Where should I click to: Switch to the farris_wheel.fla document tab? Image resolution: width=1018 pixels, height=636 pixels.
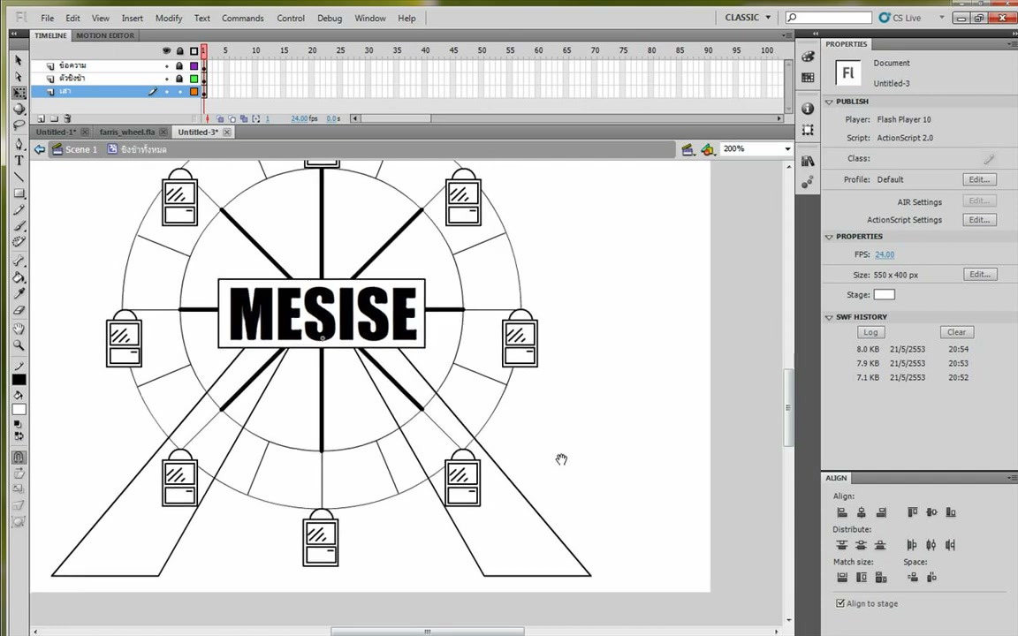[127, 132]
